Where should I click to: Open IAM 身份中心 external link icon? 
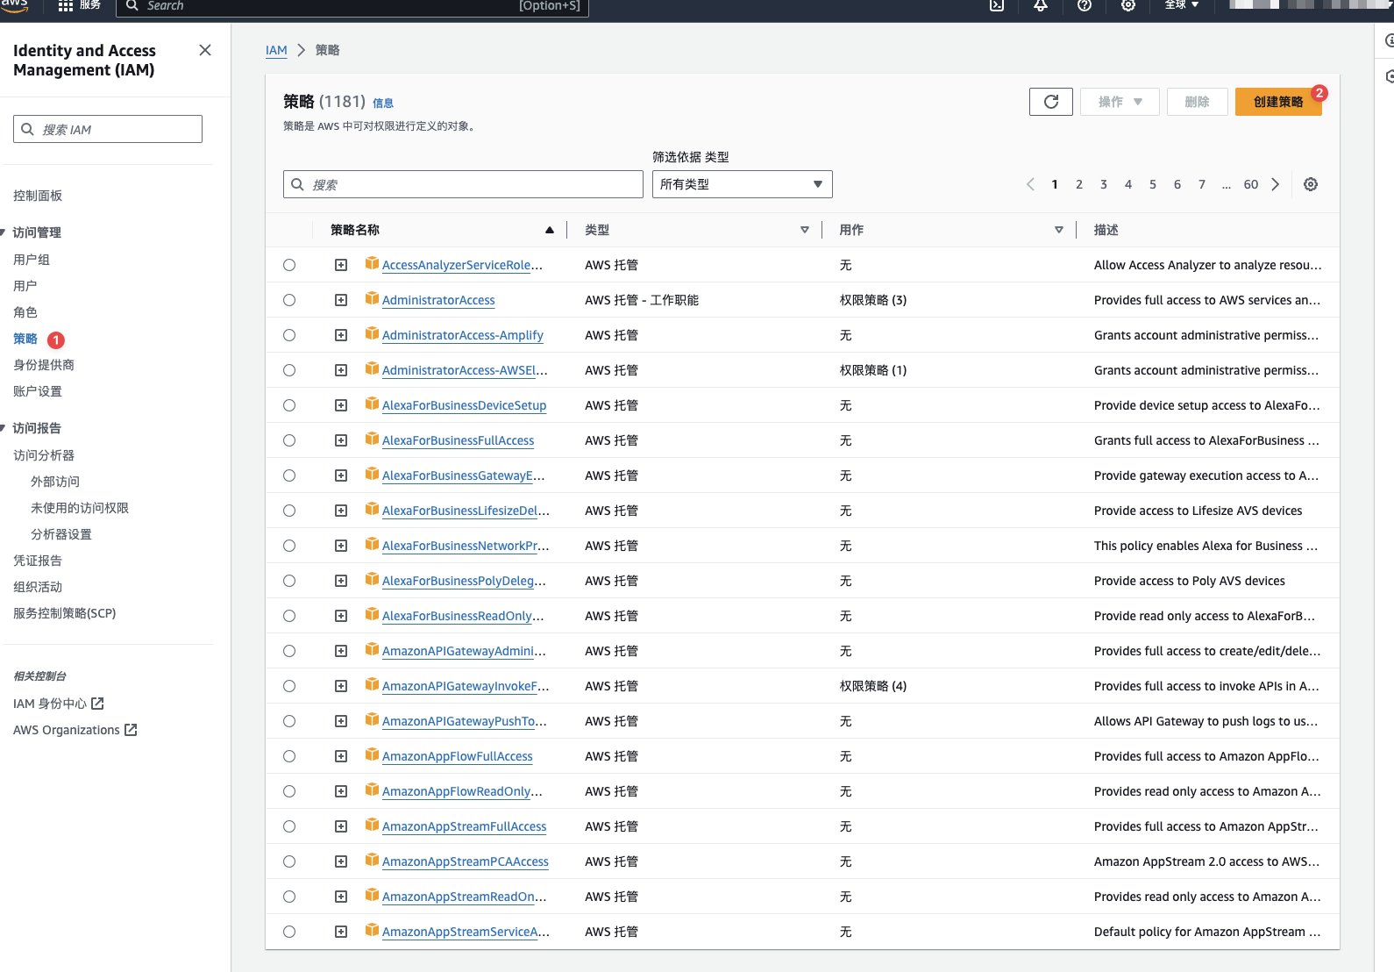point(98,704)
